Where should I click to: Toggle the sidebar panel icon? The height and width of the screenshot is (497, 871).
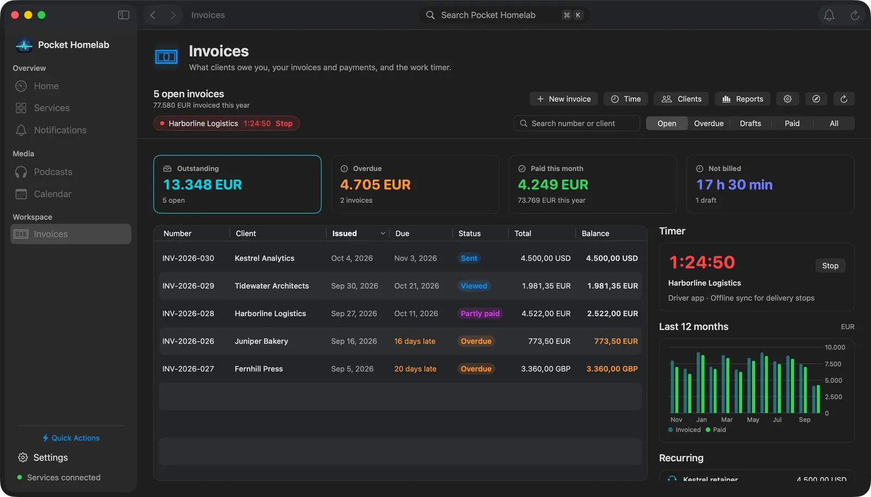pos(124,15)
